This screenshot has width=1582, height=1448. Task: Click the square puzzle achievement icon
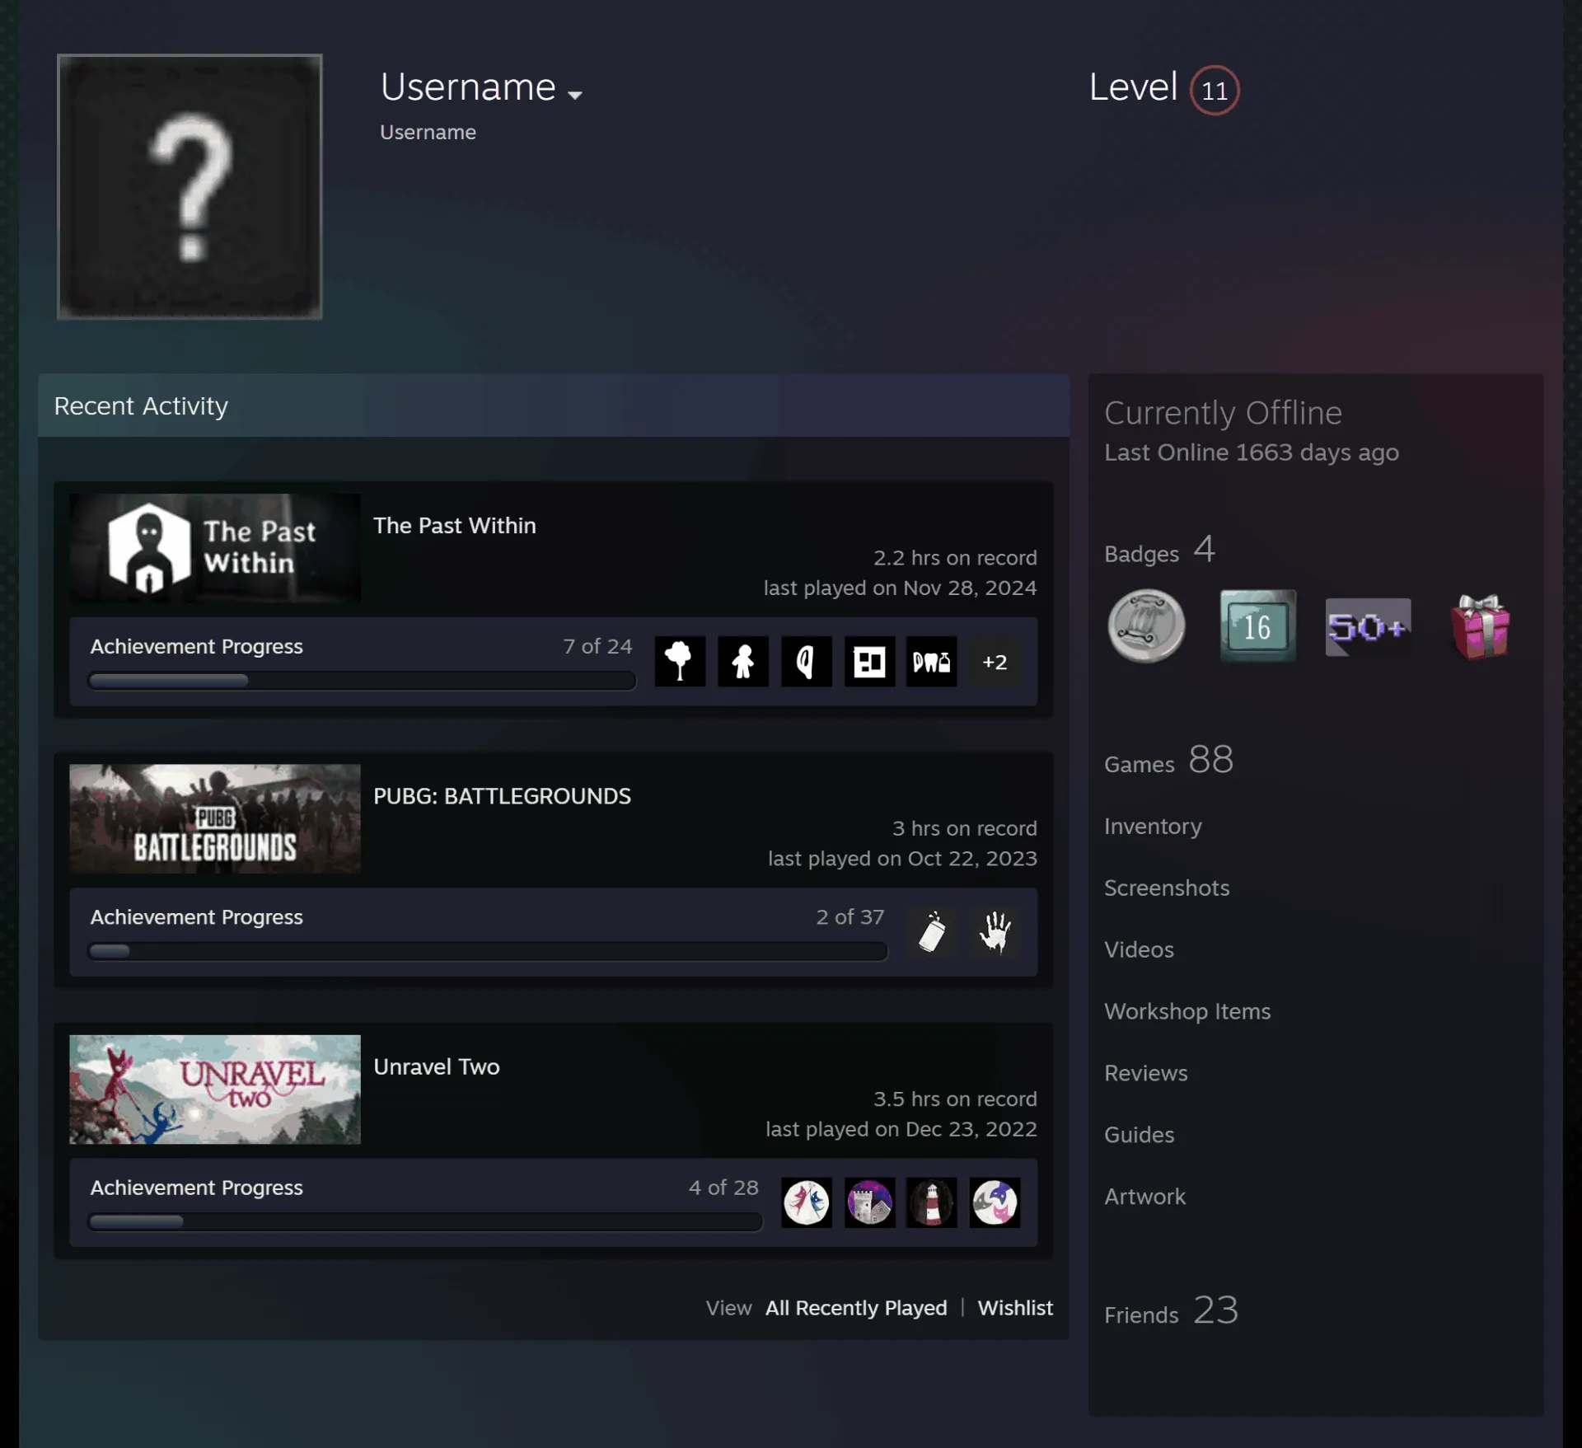[x=869, y=661]
